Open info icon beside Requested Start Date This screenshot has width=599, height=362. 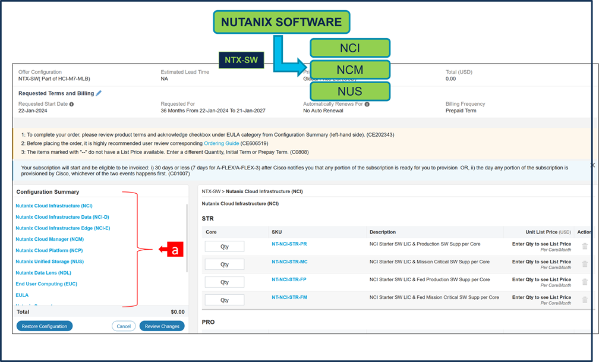(71, 104)
